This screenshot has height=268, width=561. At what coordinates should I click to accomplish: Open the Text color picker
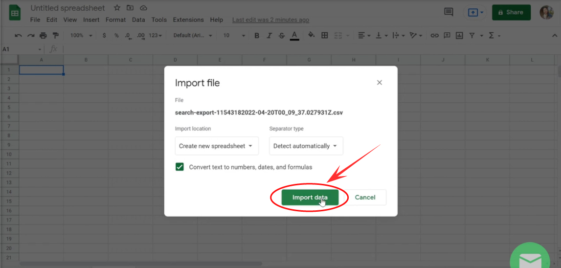(294, 35)
